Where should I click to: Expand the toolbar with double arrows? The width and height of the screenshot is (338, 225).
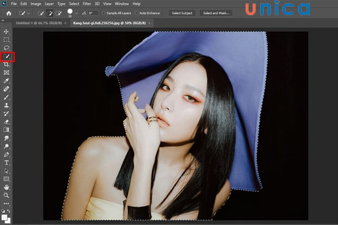coord(3,20)
